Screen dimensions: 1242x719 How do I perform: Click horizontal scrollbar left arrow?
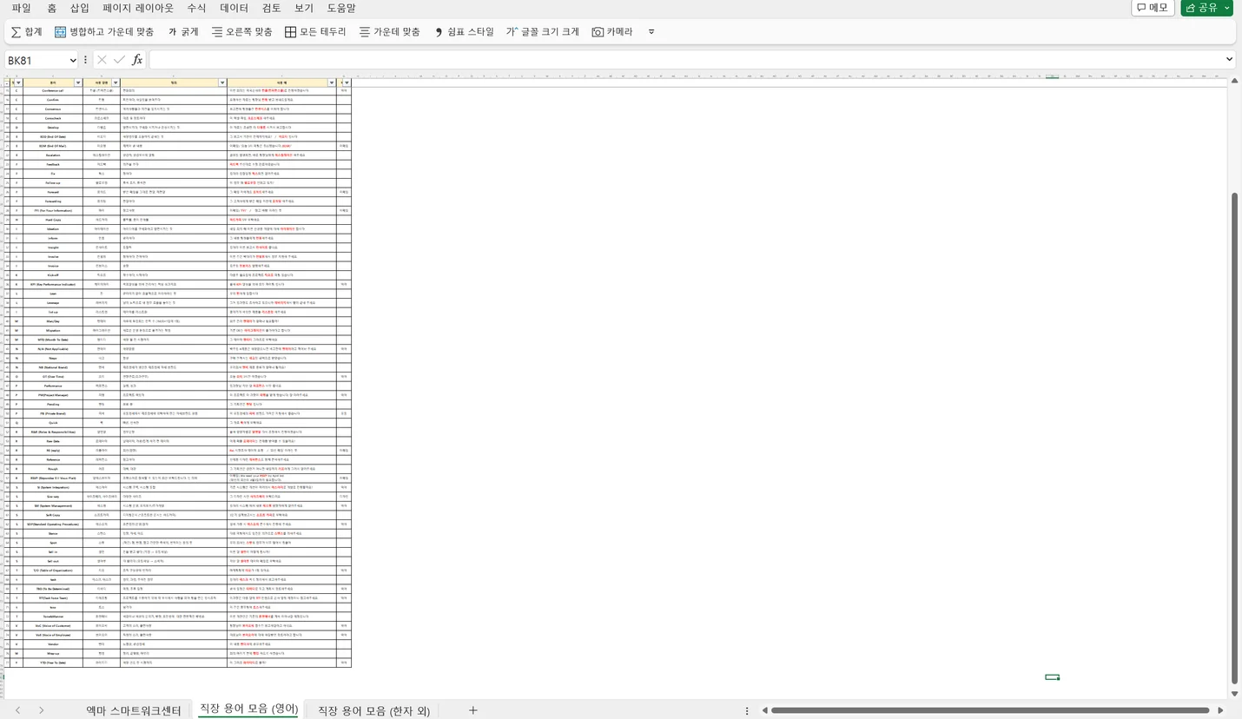point(765,710)
